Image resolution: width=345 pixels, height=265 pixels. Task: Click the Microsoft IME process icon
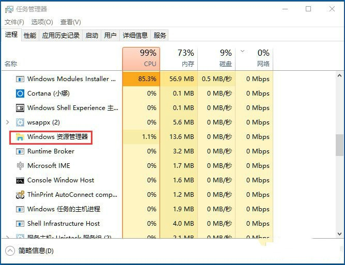[x=20, y=166]
